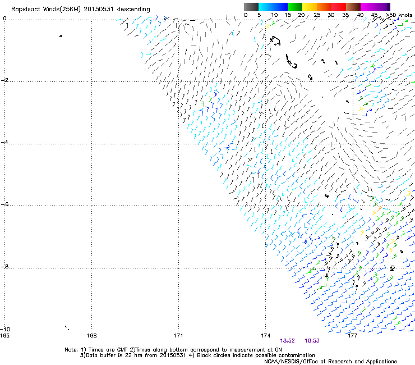Click the note line starting 'Note: 1) Times are GMT'
Viewport: 415px width, 365px height.
[173, 350]
